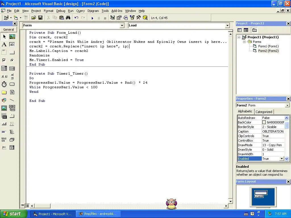Switch to Full Module View at bottom left
The height and width of the screenshot is (218, 291).
27,206
